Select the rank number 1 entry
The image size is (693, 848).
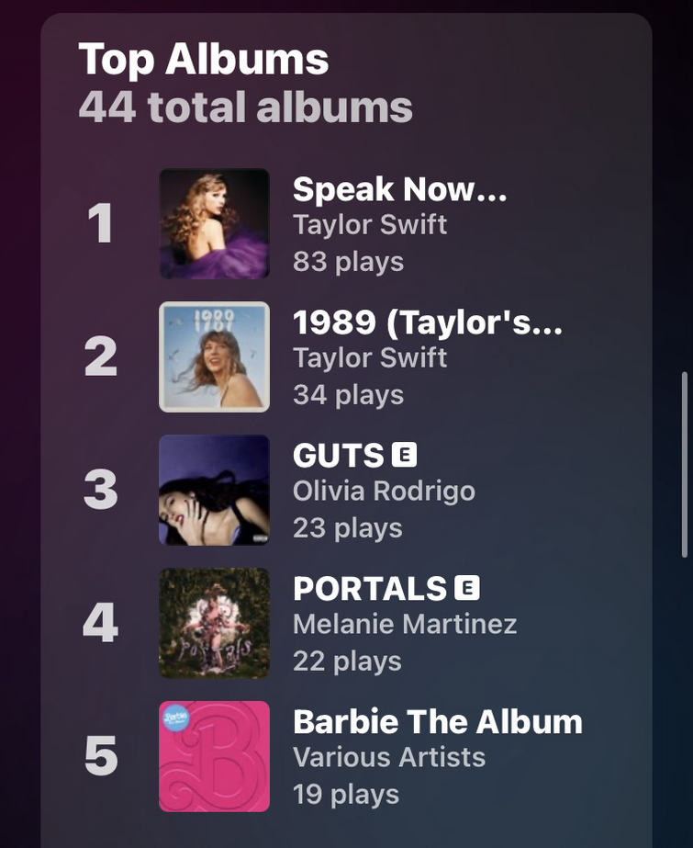pyautogui.click(x=100, y=223)
